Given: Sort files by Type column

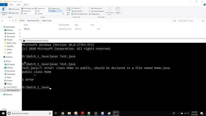Looking at the screenshot, I should click(x=76, y=25).
